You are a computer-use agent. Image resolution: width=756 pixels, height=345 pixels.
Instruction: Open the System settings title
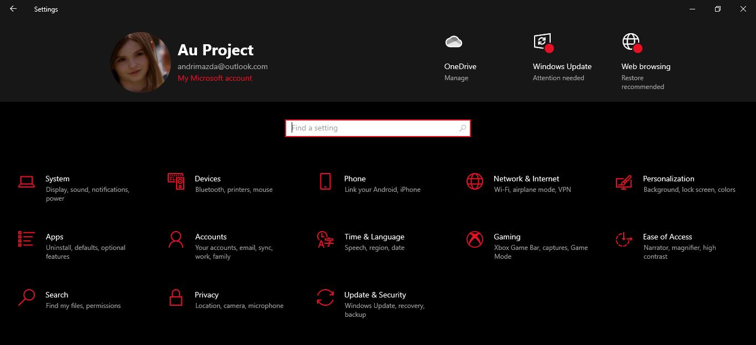58,179
